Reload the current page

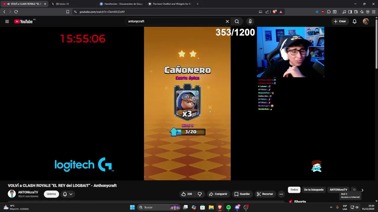16,12
